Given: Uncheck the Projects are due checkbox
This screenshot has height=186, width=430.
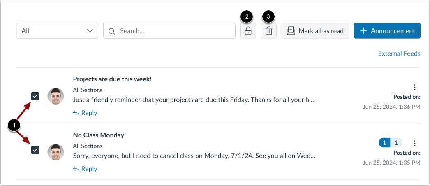Looking at the screenshot, I should click(35, 96).
